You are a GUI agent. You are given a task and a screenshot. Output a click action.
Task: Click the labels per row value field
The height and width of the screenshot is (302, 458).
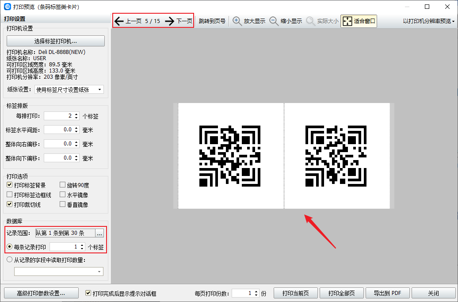[x=59, y=116]
